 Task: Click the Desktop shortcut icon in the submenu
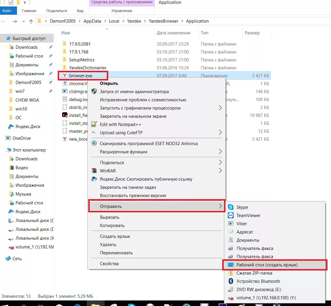(231, 265)
